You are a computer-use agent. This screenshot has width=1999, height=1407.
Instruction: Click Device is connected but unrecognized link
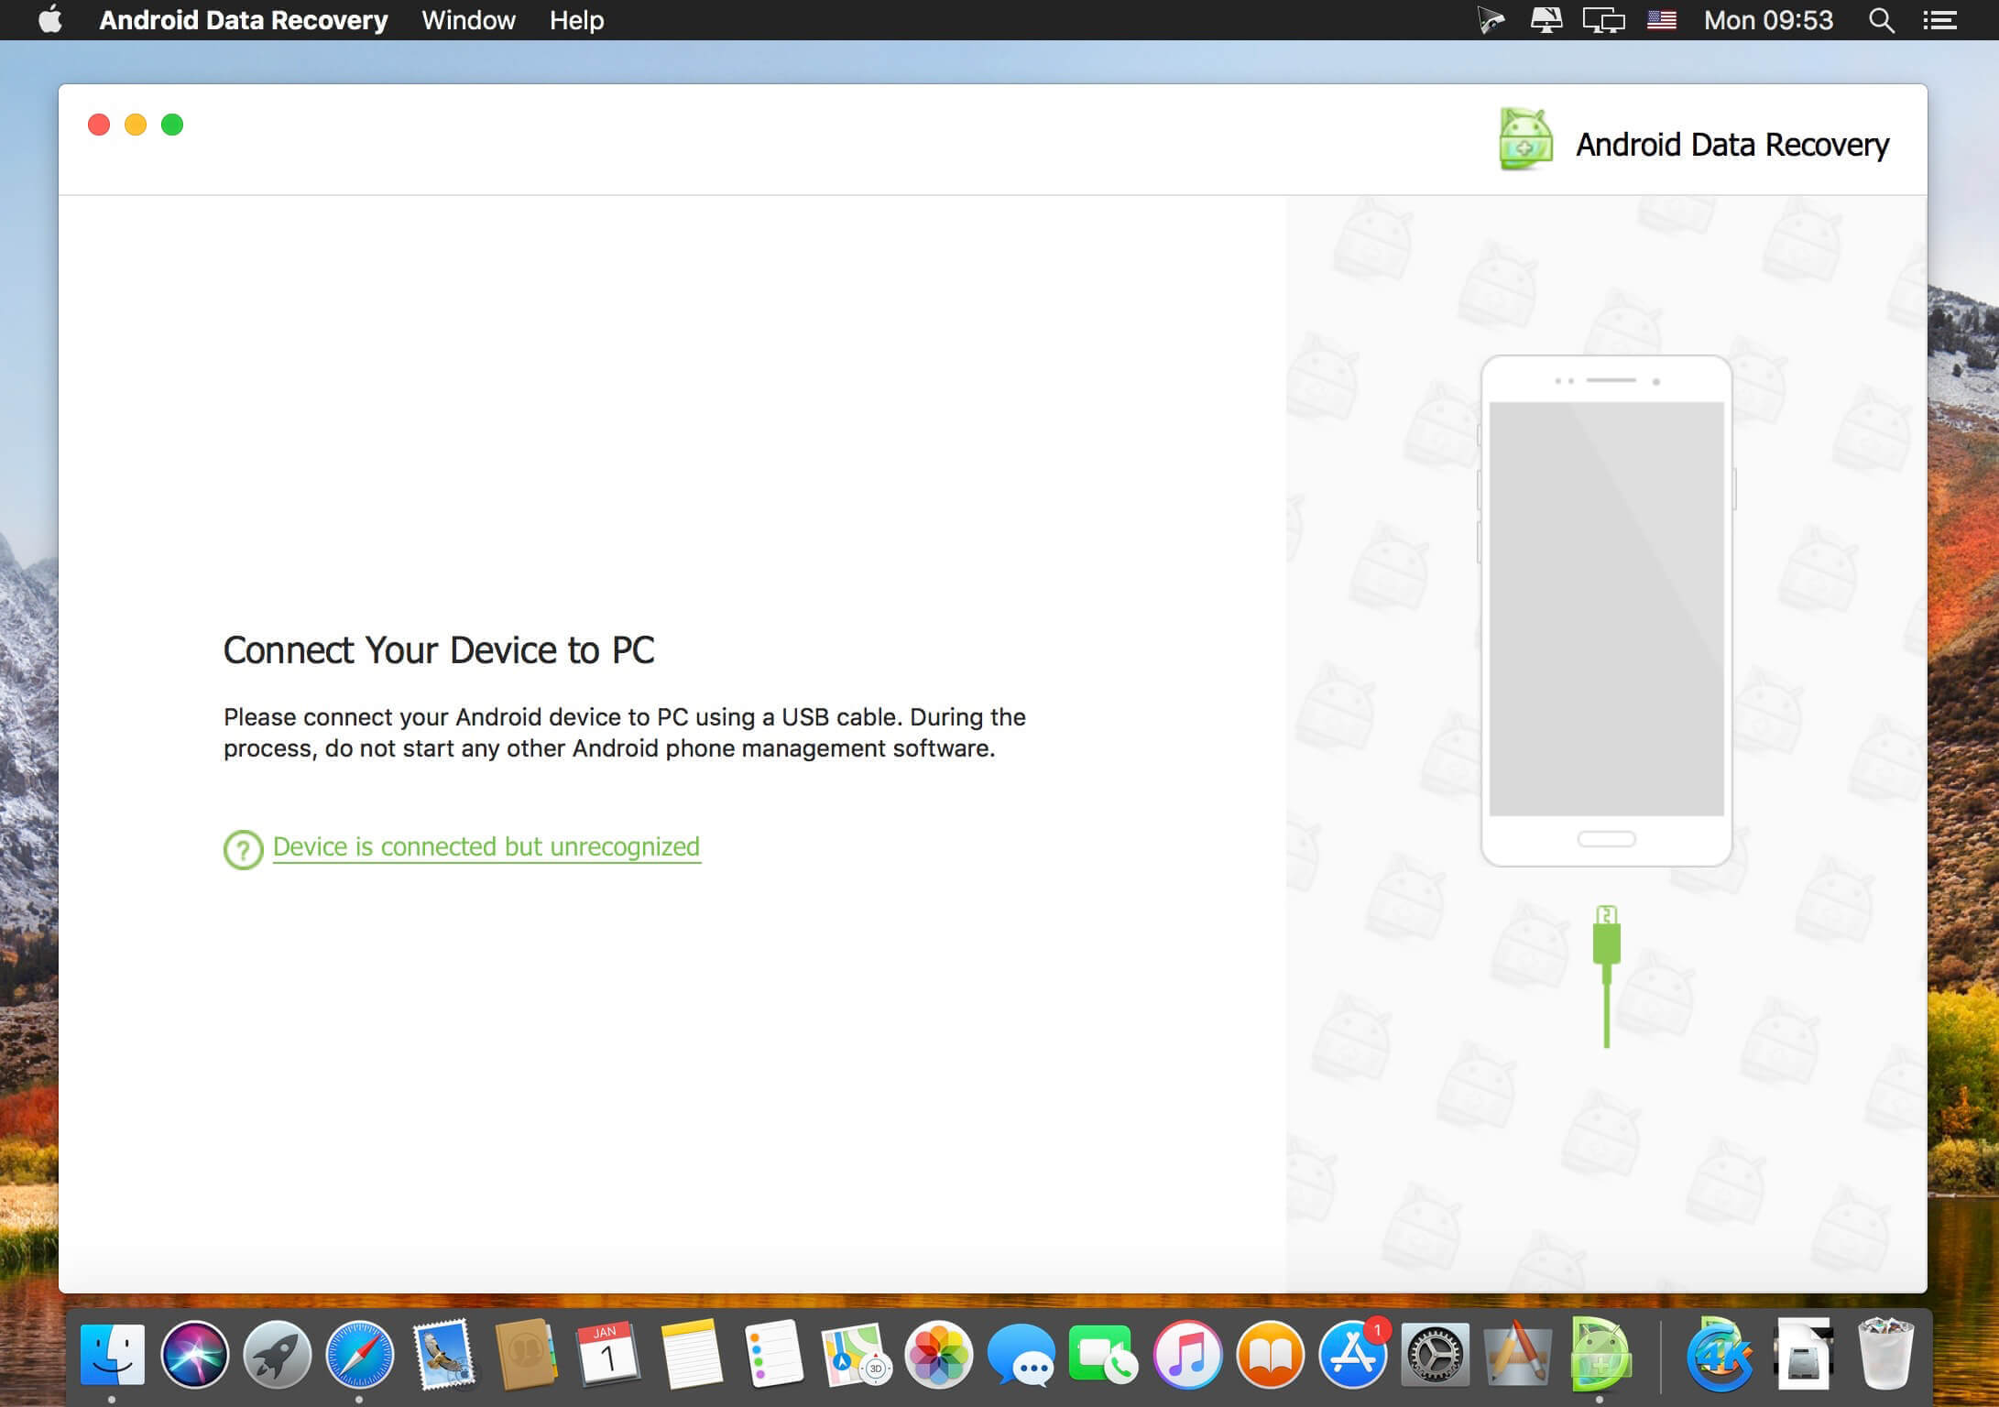pos(487,846)
